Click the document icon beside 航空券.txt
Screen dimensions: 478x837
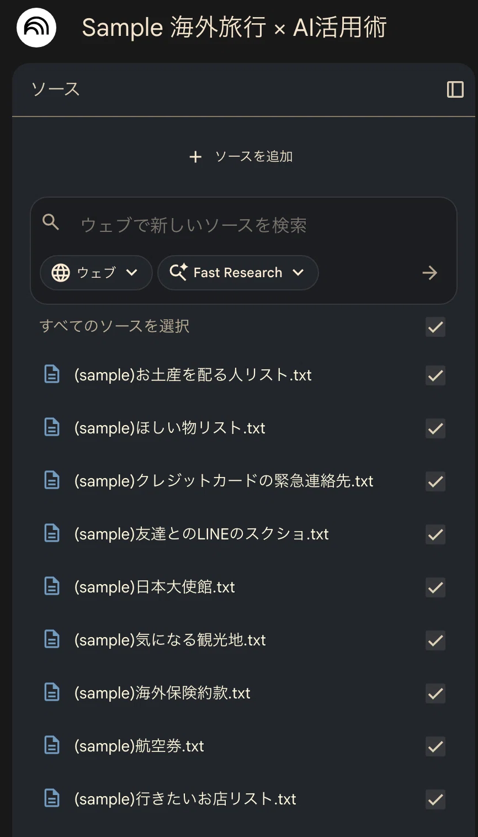click(52, 745)
